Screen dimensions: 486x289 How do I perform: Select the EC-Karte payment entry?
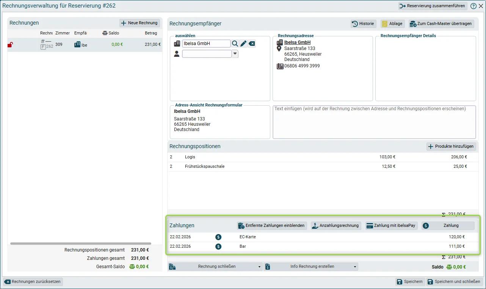322,237
